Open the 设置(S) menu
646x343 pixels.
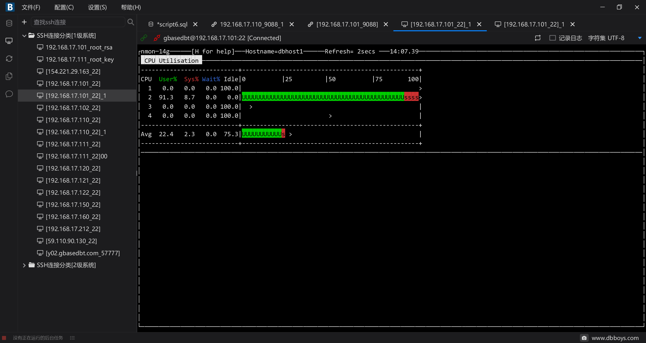97,7
